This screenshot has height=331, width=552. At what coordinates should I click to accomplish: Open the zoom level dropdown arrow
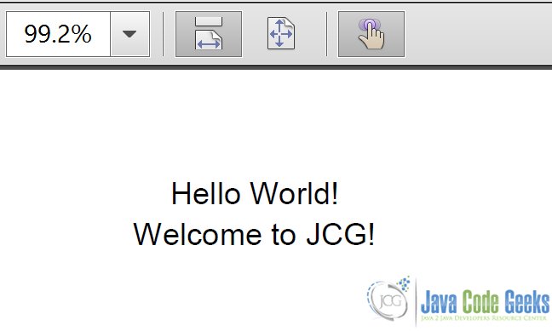coord(129,34)
